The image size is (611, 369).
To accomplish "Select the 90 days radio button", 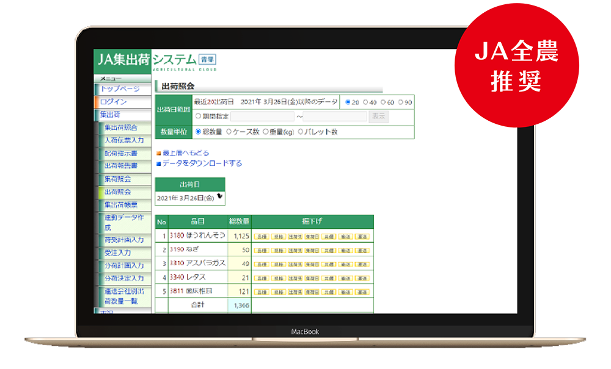I will (401, 102).
